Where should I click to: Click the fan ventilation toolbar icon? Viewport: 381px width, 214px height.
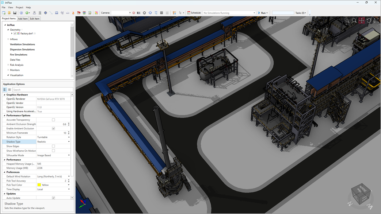[x=62, y=13]
